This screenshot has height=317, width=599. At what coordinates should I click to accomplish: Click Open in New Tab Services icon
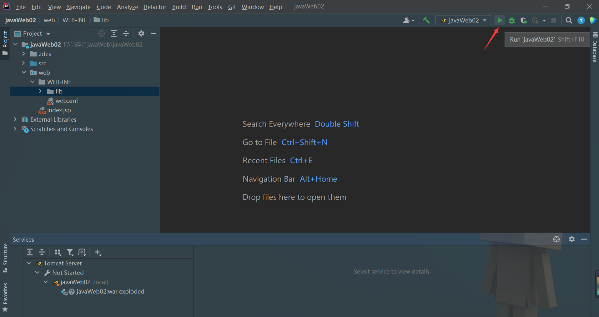82,252
